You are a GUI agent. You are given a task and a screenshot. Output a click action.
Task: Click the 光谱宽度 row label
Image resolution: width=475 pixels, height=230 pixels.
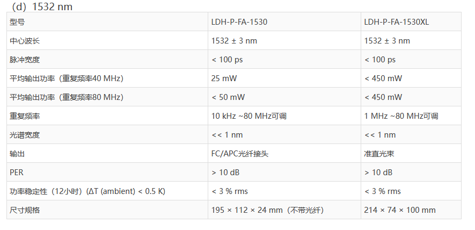(x=25, y=135)
